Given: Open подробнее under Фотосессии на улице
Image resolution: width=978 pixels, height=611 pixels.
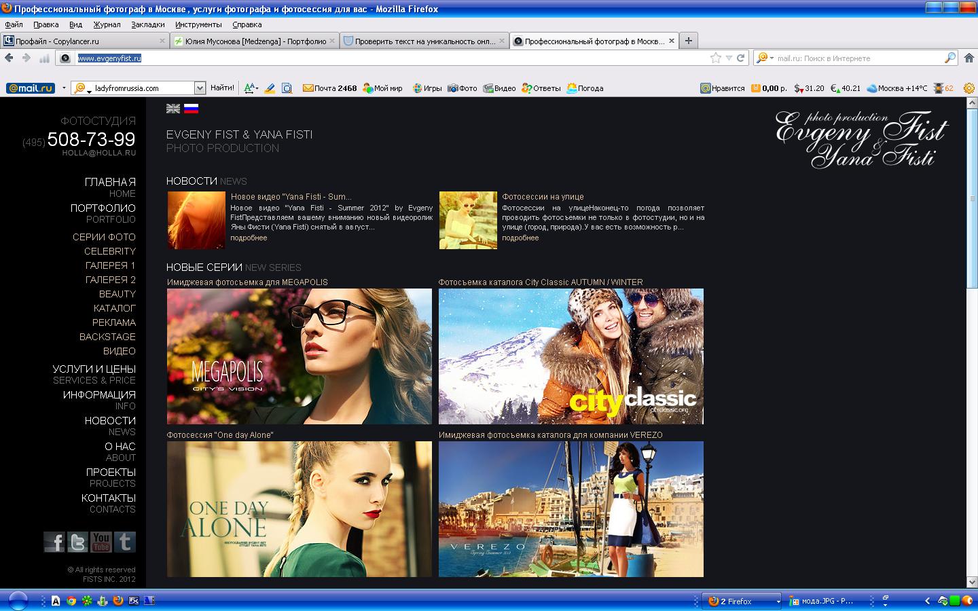Looking at the screenshot, I should coord(520,238).
